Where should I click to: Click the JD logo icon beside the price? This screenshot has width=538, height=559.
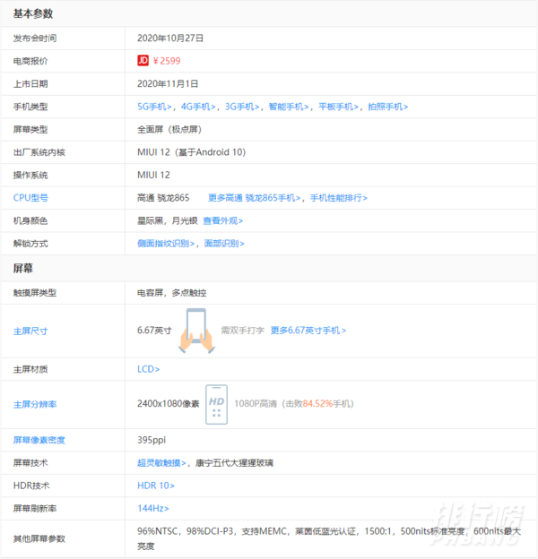[143, 61]
